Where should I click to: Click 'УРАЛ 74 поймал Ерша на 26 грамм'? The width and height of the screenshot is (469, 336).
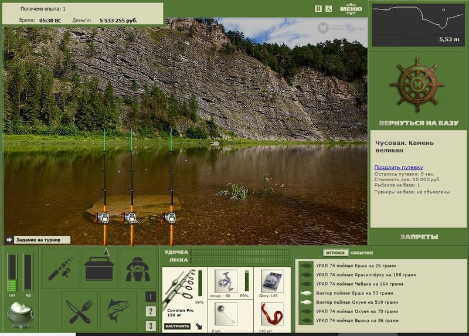(356, 266)
